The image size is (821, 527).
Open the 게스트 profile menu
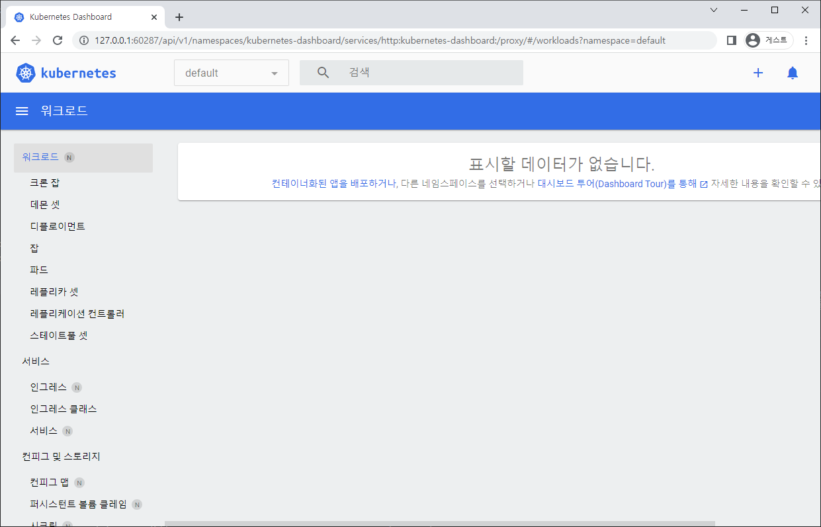(769, 40)
